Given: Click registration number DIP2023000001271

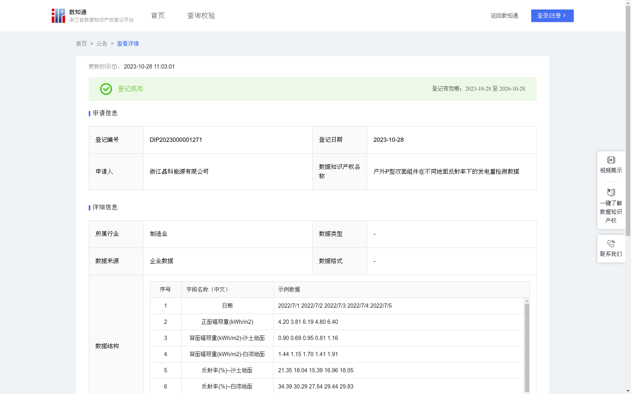Looking at the screenshot, I should (x=176, y=140).
